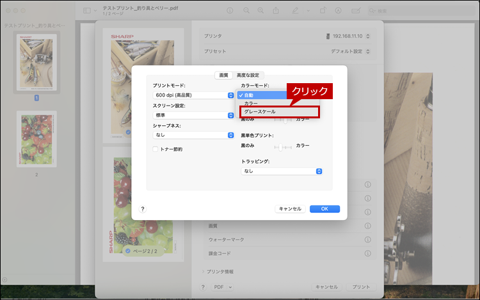Switch to the 高度な設定 tab
The image size is (480, 300).
tap(249, 75)
